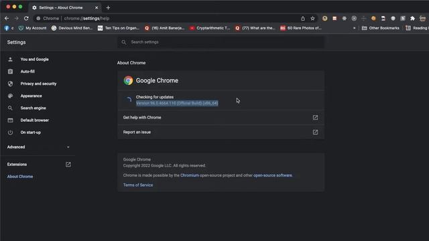Image resolution: width=429 pixels, height=241 pixels.
Task: Click the Google Chrome logo icon
Action: (x=128, y=80)
